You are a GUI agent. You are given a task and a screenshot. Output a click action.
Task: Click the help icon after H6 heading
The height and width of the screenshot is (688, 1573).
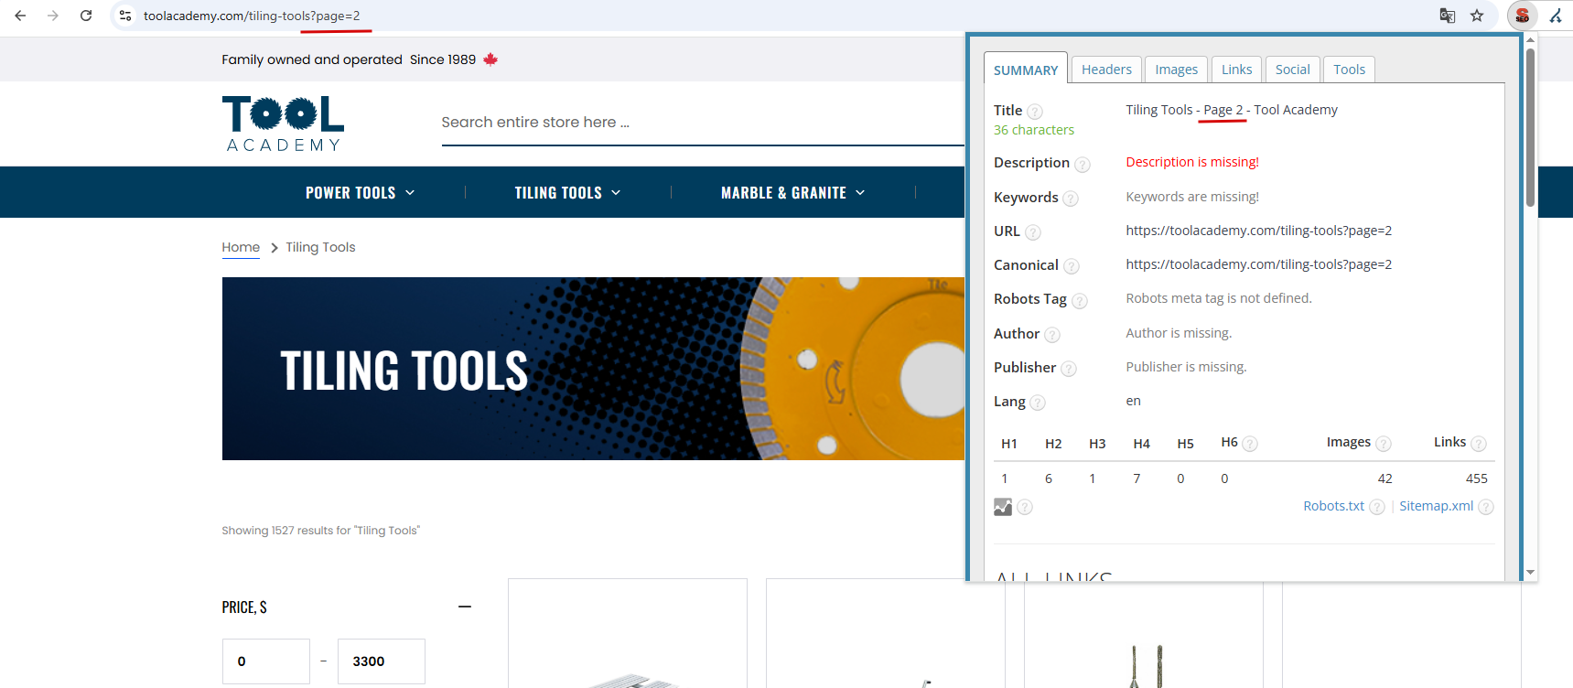coord(1250,444)
